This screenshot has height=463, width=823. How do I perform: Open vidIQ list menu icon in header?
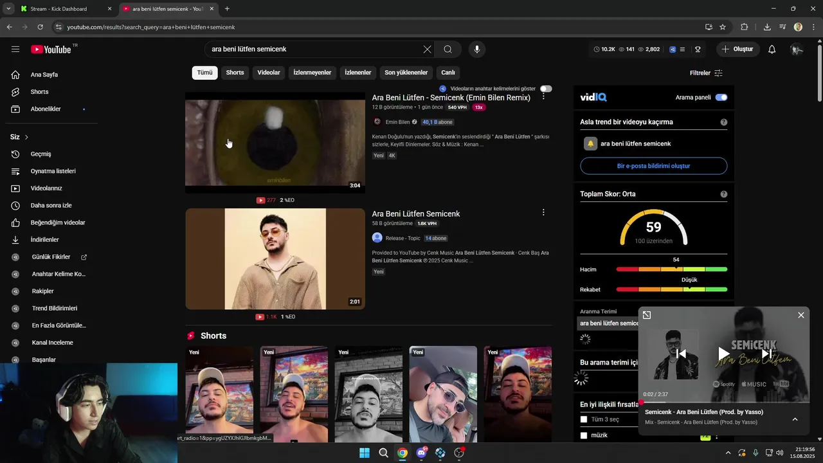[683, 50]
